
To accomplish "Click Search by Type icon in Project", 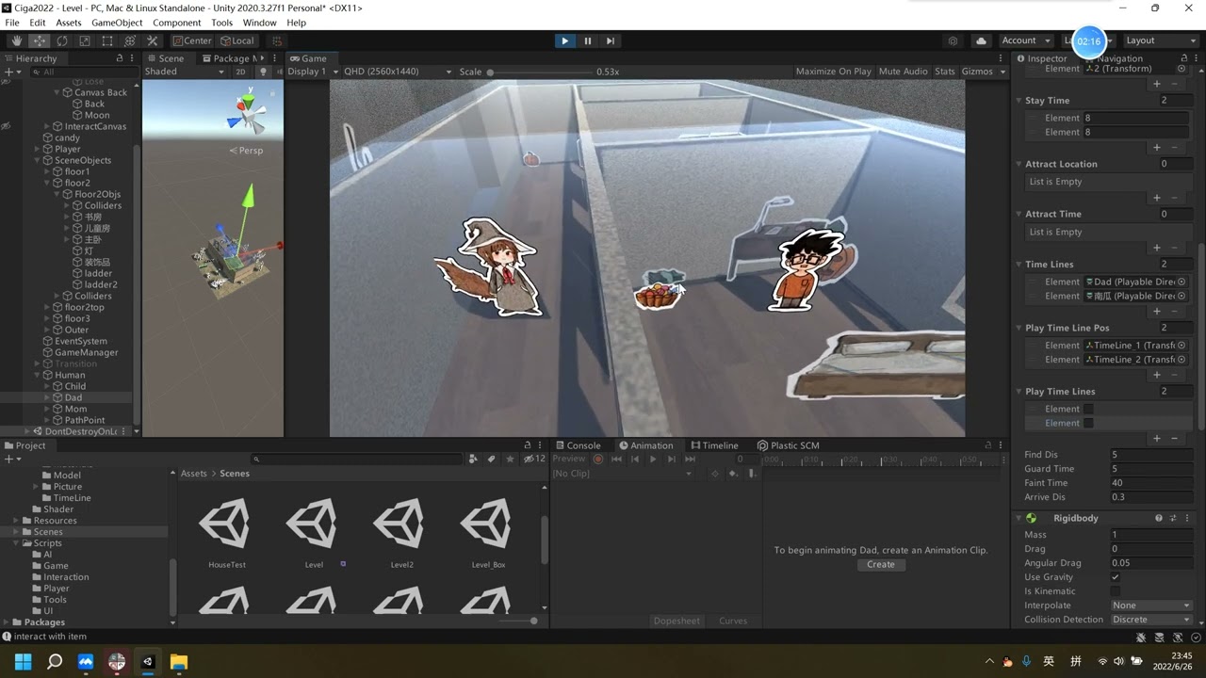I will point(473,459).
